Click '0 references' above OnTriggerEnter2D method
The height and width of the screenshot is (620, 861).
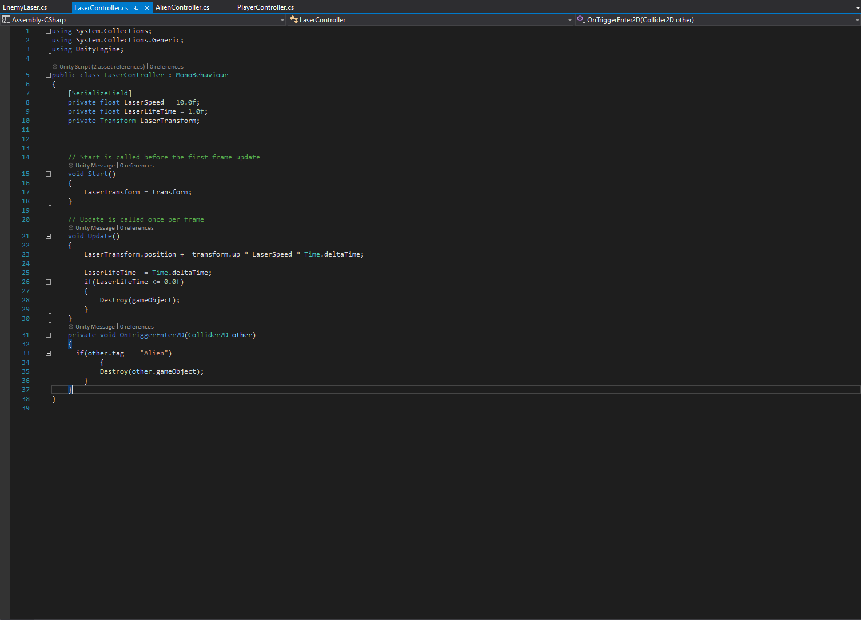pos(137,327)
